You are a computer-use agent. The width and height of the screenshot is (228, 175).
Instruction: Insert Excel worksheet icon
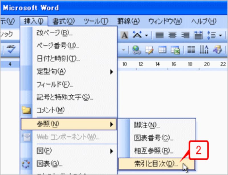[175, 50]
